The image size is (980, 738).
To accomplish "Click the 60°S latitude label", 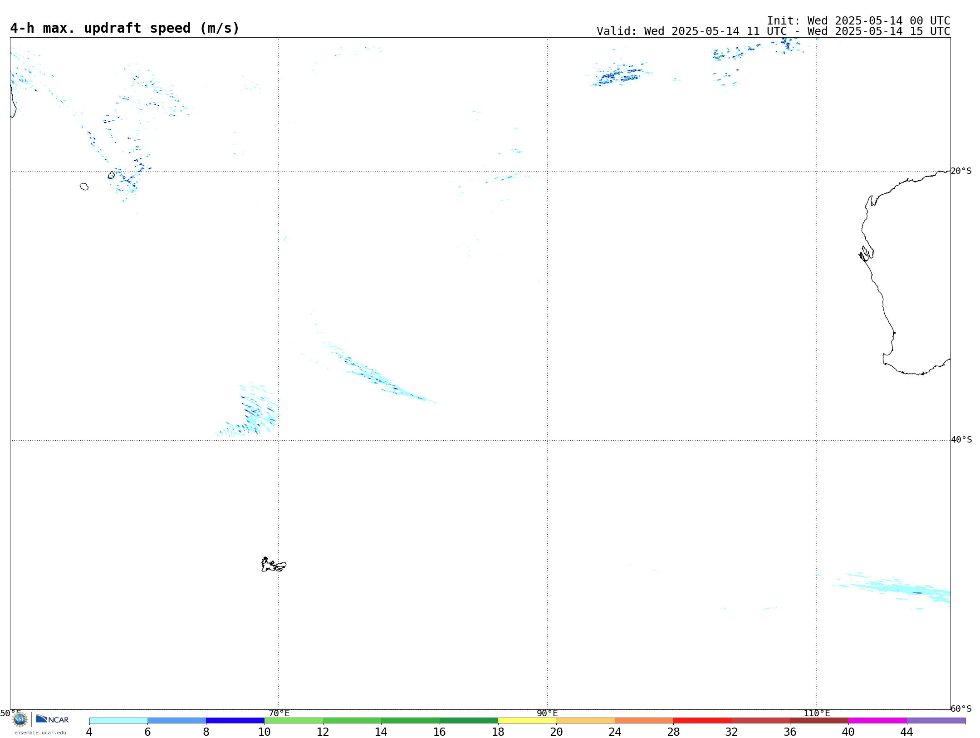I will click(x=961, y=708).
